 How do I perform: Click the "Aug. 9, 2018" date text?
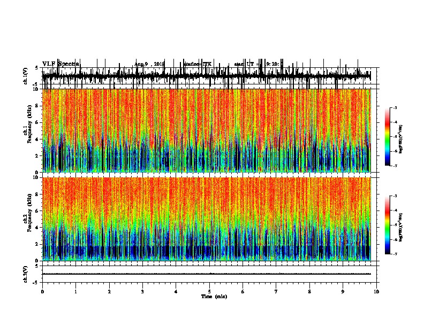click(149, 64)
